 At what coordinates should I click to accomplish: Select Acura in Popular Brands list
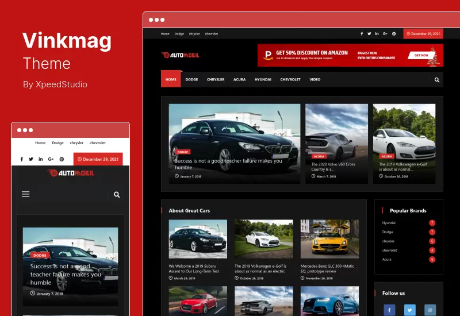(x=386, y=259)
